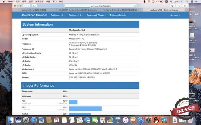Open the Search Results link
Image resolution: width=201 pixels, height=125 pixels.
pyautogui.click(x=118, y=15)
